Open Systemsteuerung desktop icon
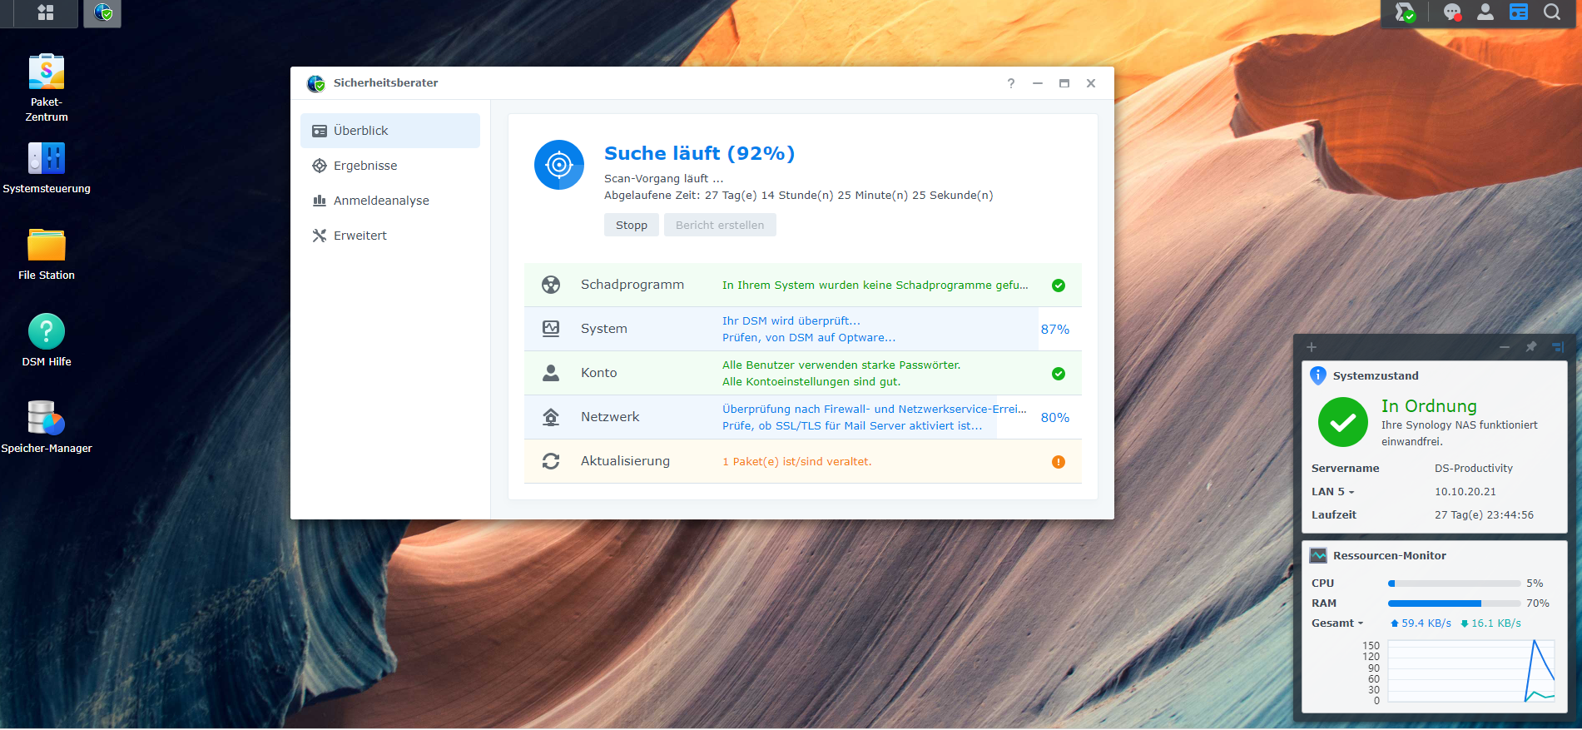Viewport: 1582px width, 730px height. pyautogui.click(x=47, y=167)
